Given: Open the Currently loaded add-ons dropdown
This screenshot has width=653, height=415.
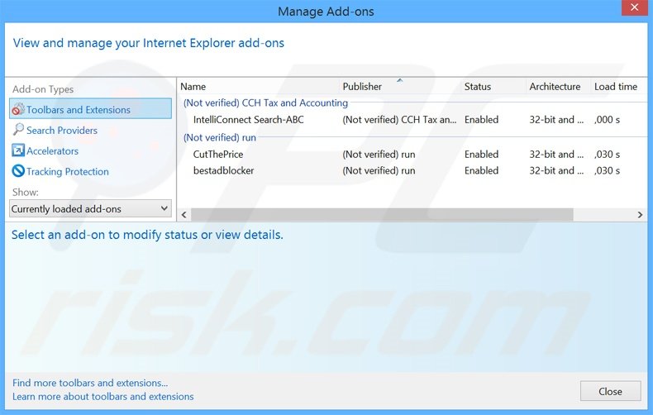Looking at the screenshot, I should (x=90, y=209).
